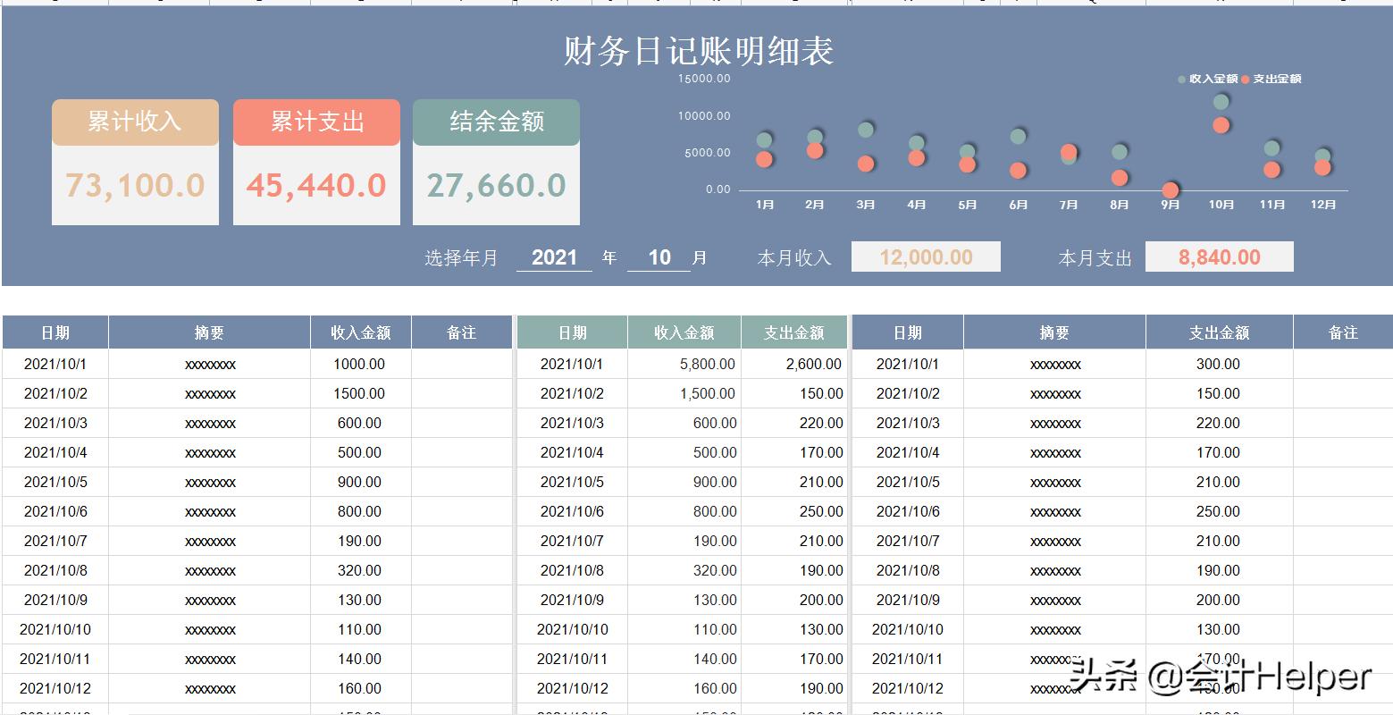The width and height of the screenshot is (1393, 715).
Task: Click the 本月收入 amount box showing 12,000.00
Action: (926, 257)
